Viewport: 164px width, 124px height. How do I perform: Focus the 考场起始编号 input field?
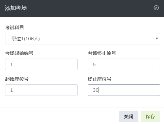coord(41,64)
